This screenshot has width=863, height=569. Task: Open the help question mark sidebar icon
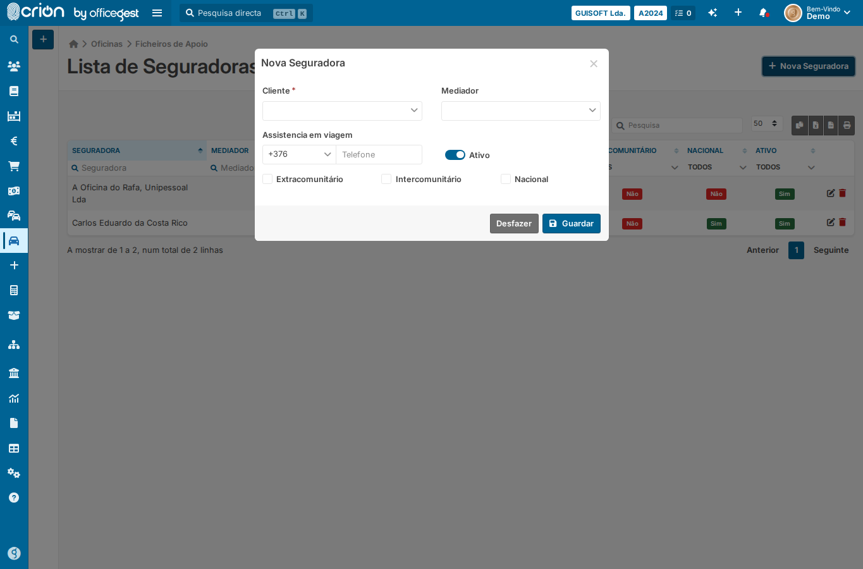coord(14,498)
